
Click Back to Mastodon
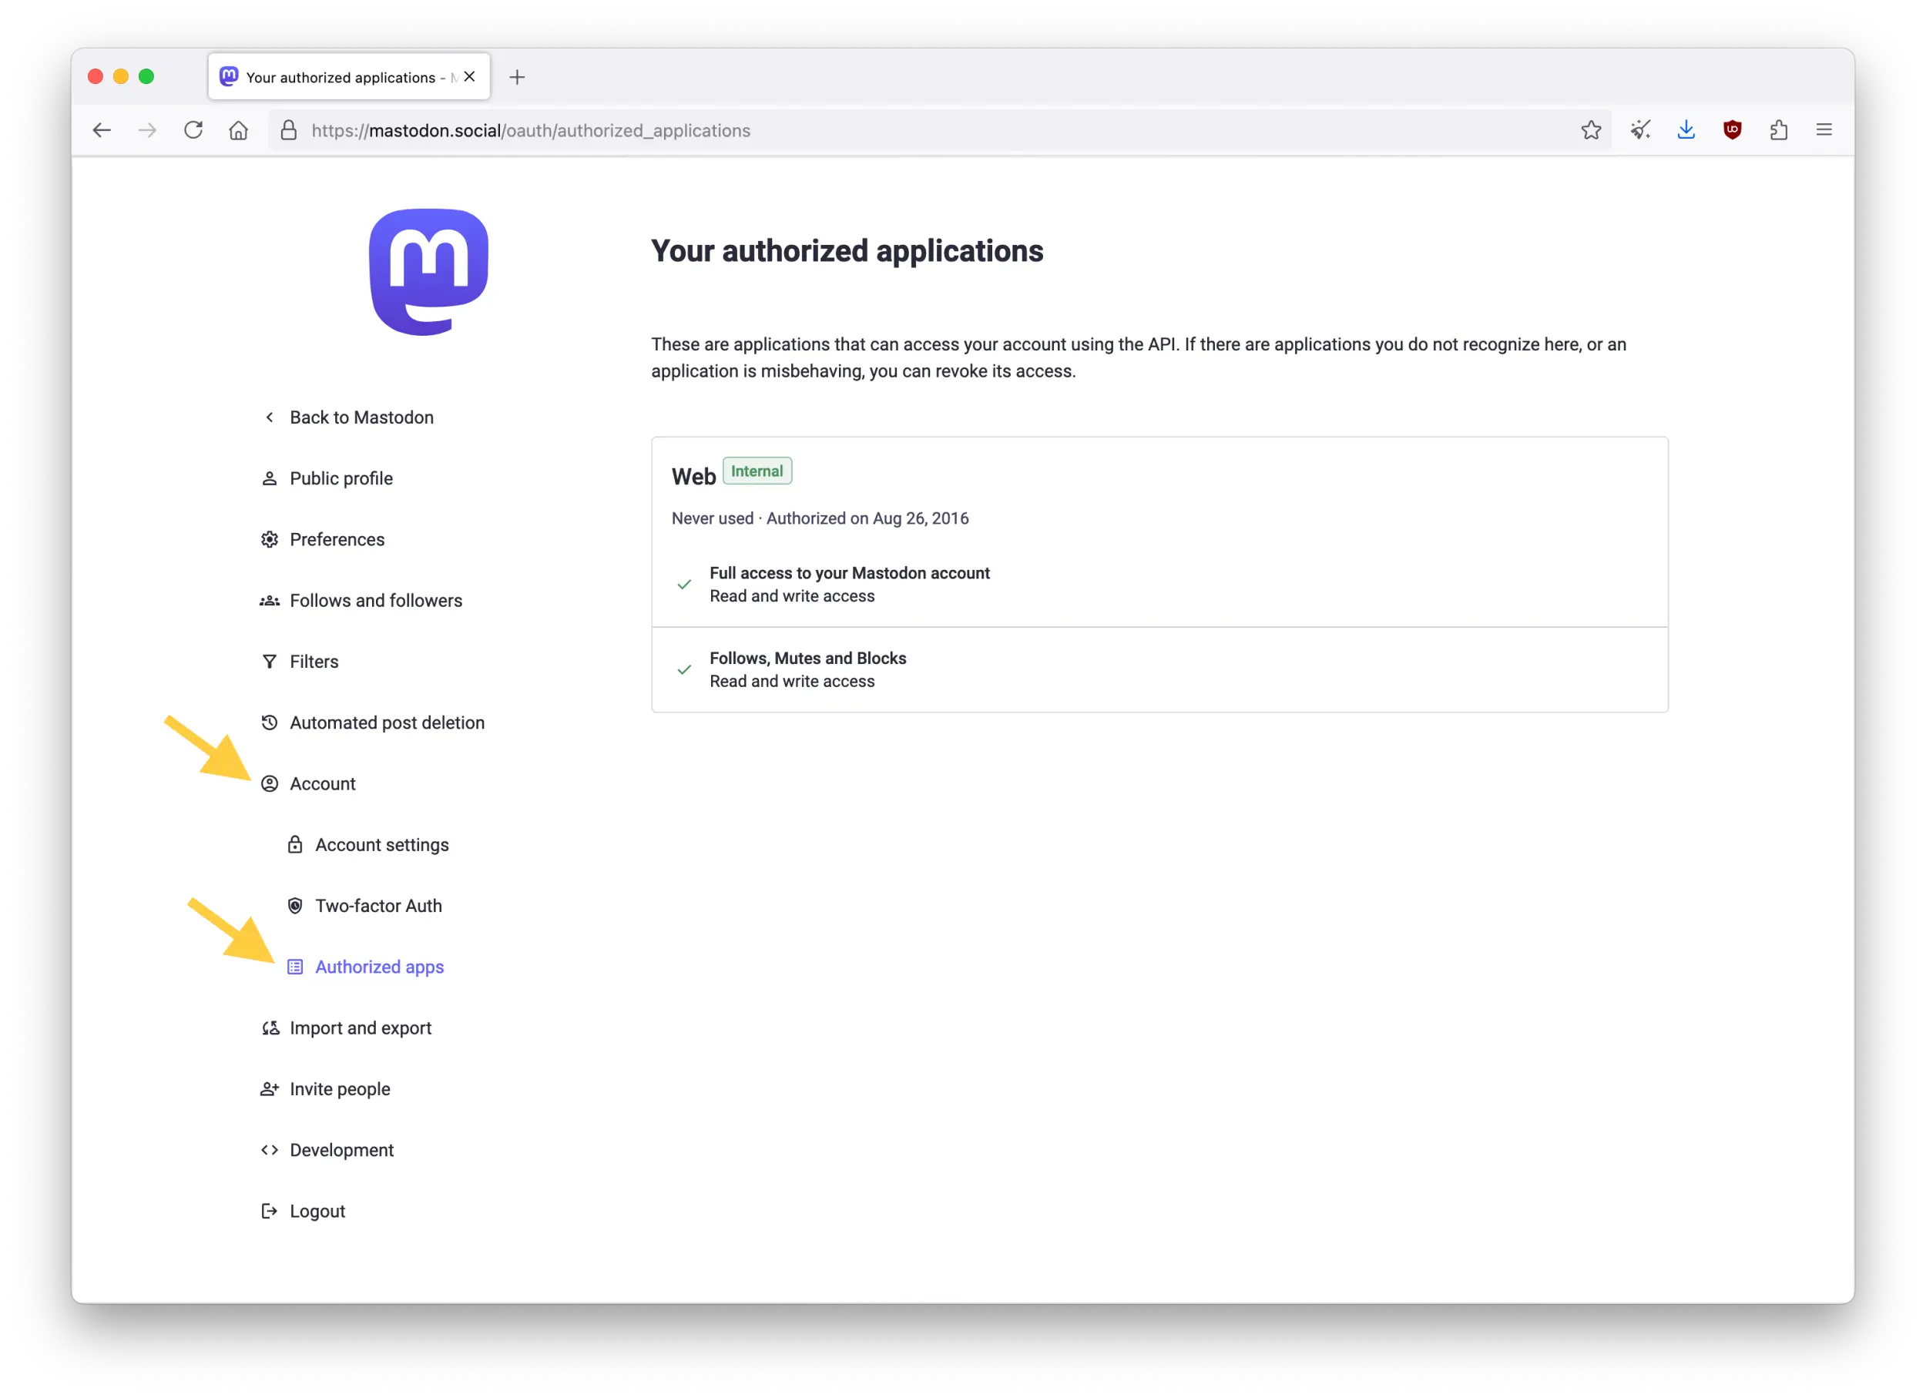[360, 417]
